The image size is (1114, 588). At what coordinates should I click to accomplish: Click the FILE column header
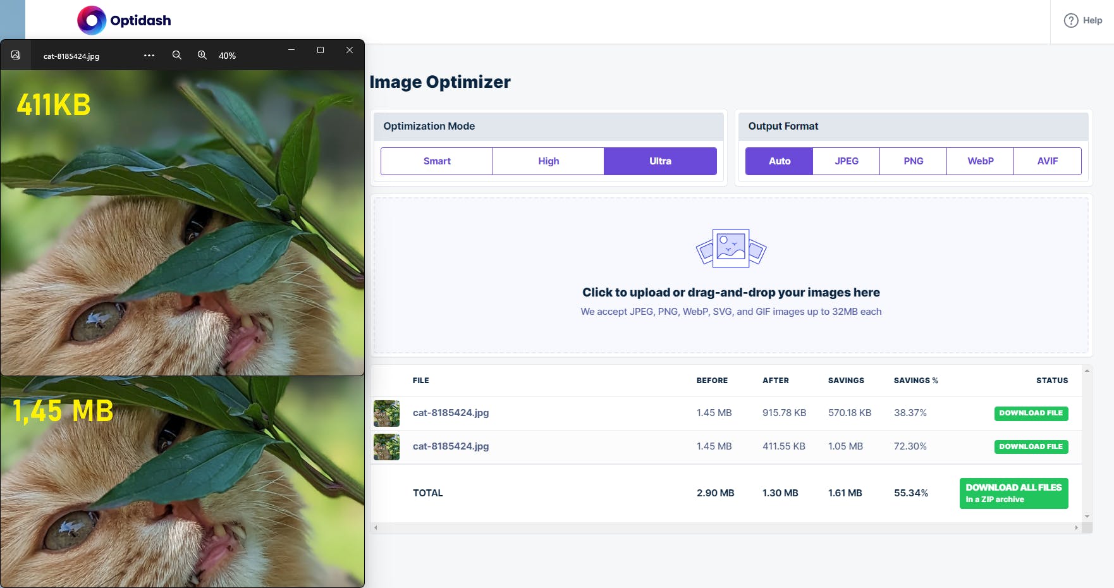click(x=421, y=381)
